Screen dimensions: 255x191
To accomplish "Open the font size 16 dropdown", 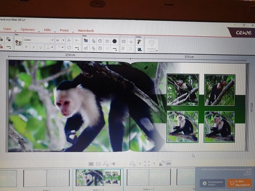I will point(60,40).
